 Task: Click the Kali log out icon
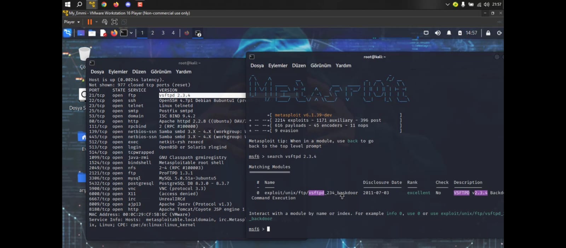coord(499,33)
